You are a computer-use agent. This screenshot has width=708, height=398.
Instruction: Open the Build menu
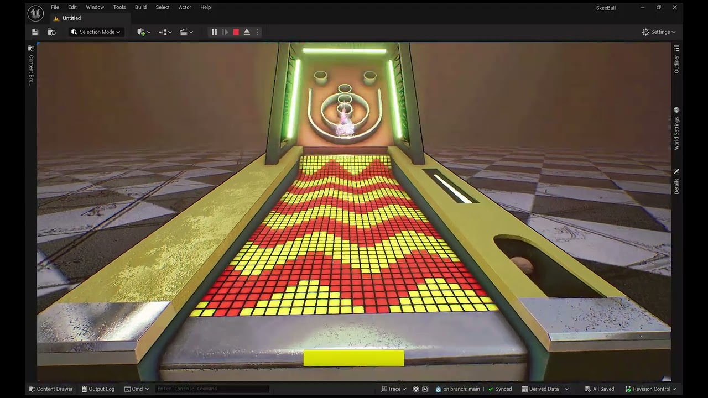coord(140,7)
